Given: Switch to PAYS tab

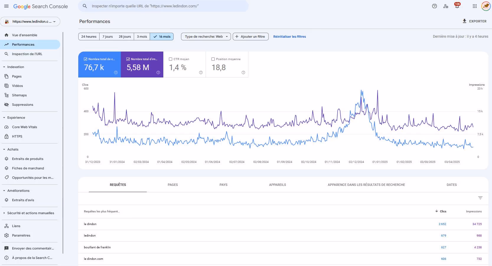Looking at the screenshot, I should 224,185.
